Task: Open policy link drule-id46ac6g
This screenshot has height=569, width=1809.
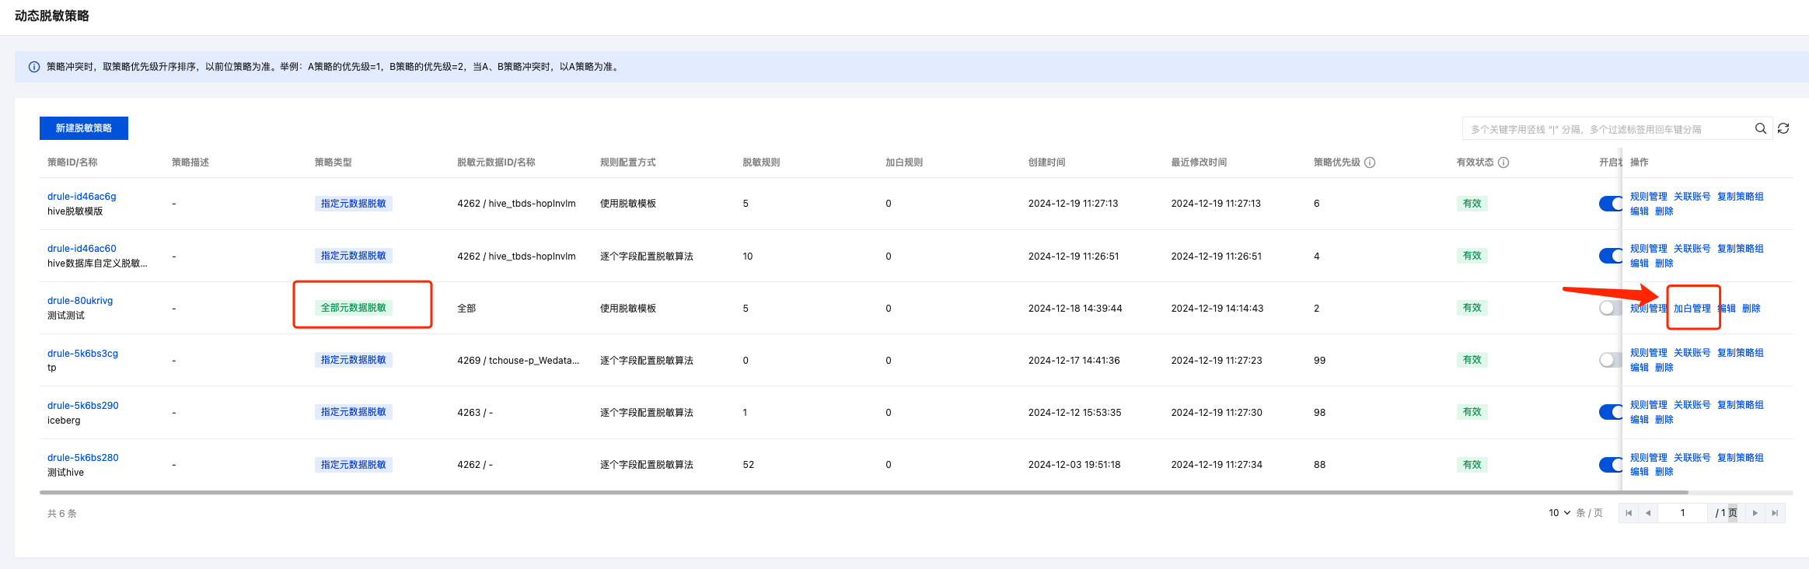Action: (82, 197)
